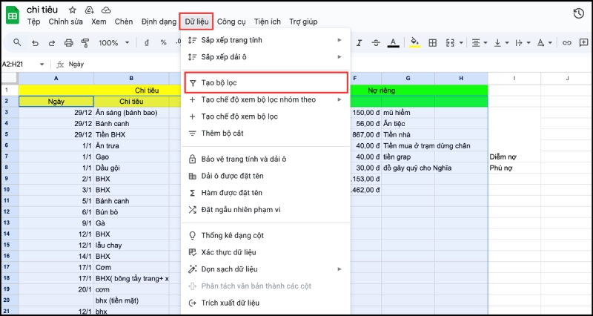Open fill color picker
This screenshot has height=316, width=593.
tap(415, 43)
